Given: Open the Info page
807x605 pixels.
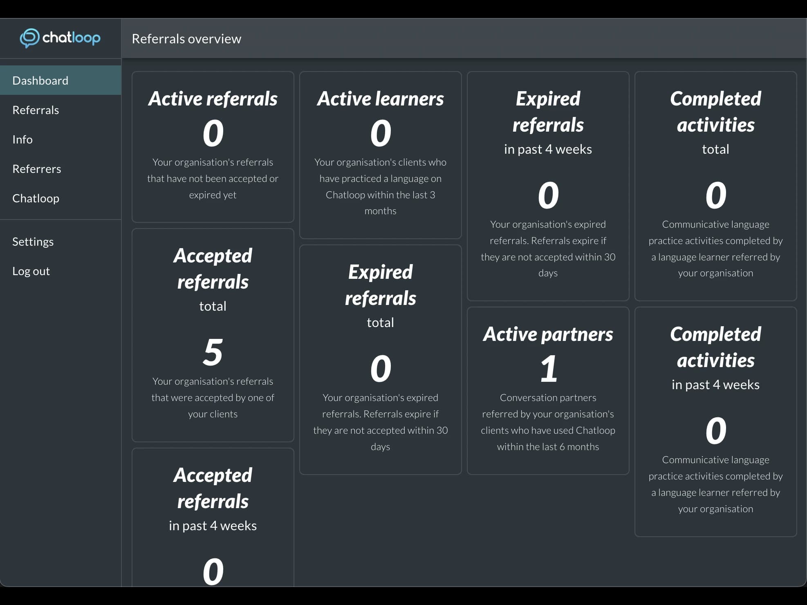Looking at the screenshot, I should pos(22,139).
